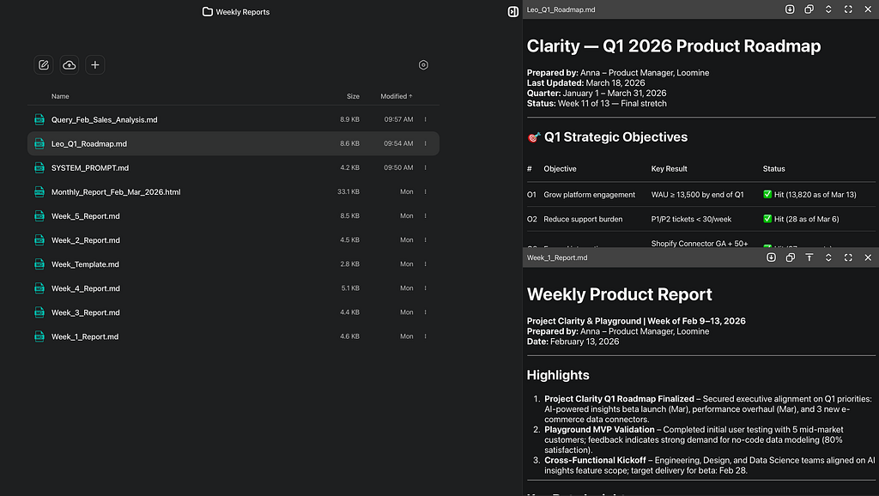The width and height of the screenshot is (879, 496).
Task: Click the 09:50 AM modified time
Action: pos(398,167)
